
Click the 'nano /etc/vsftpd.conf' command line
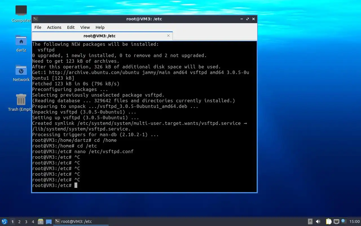coord(83,151)
